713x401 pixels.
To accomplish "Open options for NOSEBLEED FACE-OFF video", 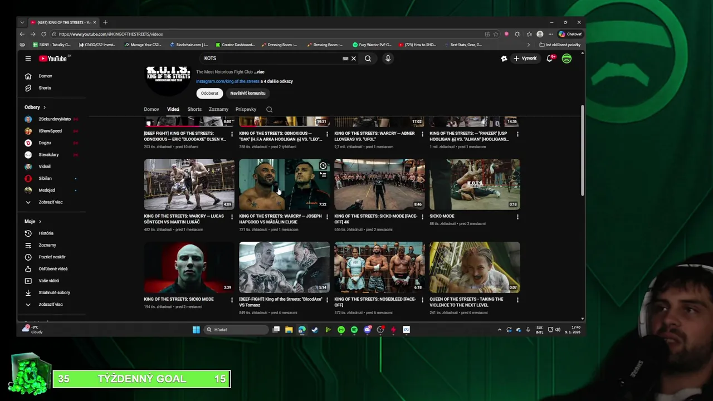I will (422, 300).
